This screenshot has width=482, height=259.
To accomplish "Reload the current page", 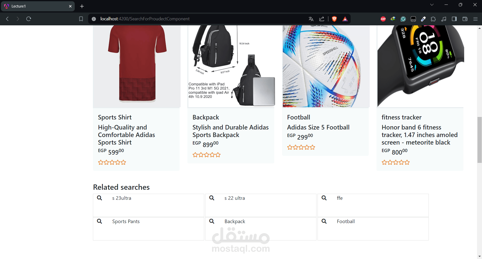I will pos(29,19).
